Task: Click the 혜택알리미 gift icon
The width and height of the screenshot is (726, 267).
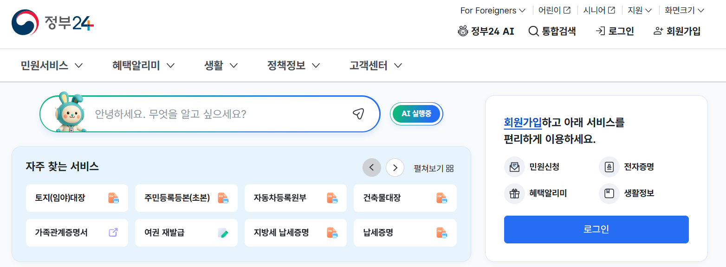Action: click(514, 193)
